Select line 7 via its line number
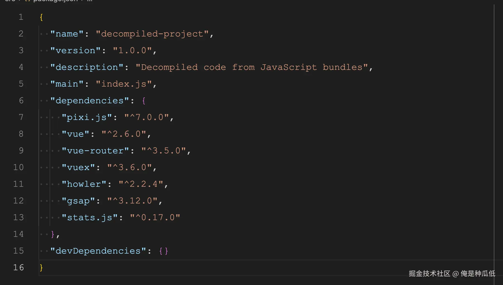 pyautogui.click(x=21, y=117)
